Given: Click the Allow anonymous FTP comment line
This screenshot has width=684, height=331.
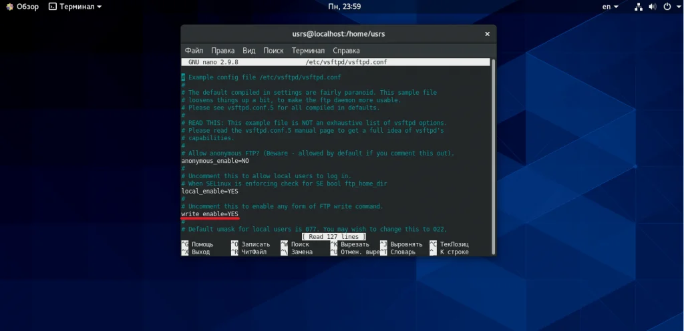Looking at the screenshot, I should [318, 153].
